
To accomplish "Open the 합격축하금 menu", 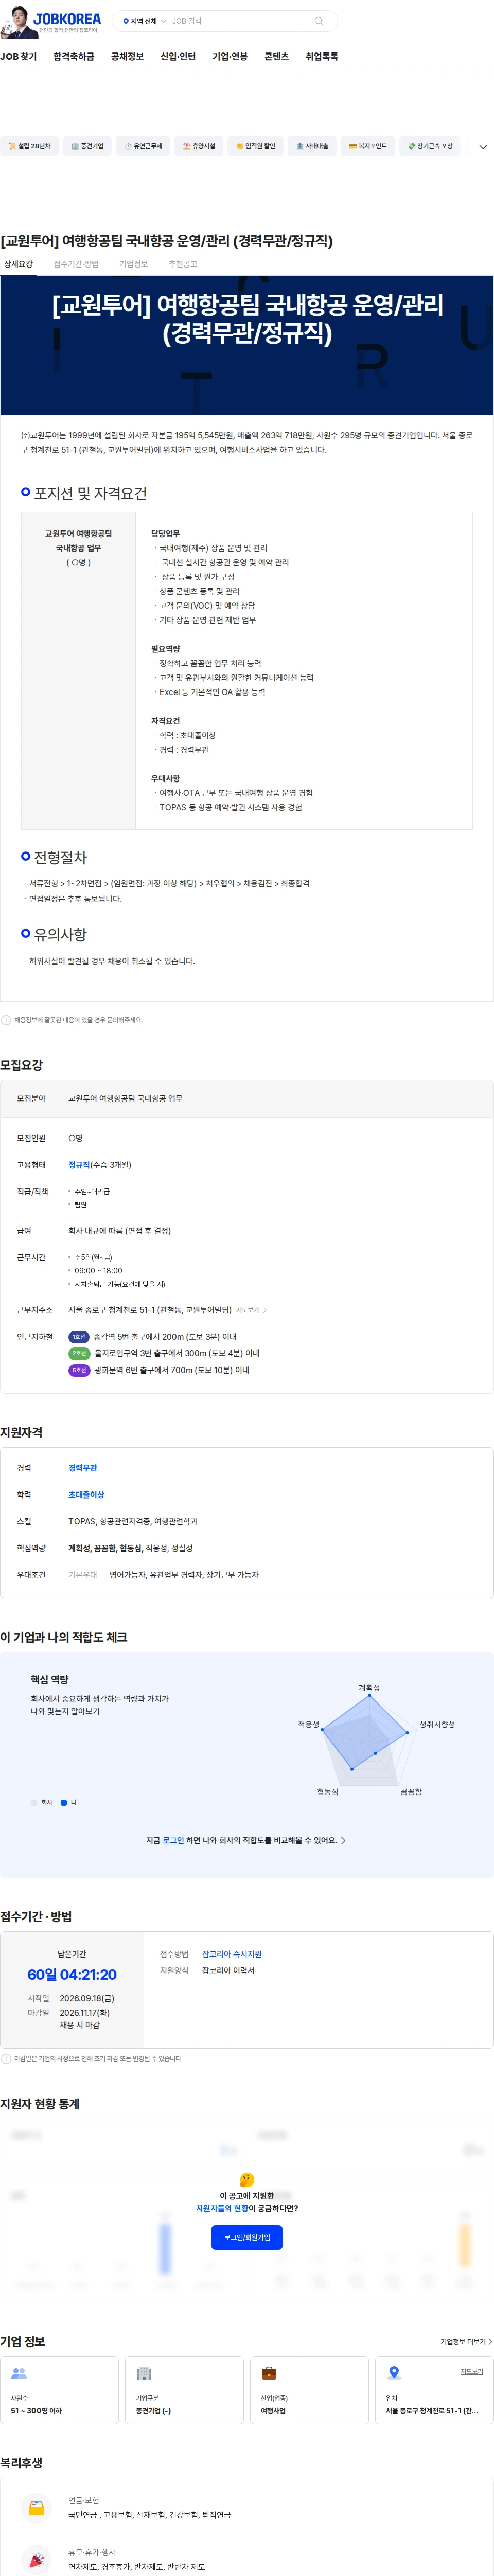I will 74,57.
